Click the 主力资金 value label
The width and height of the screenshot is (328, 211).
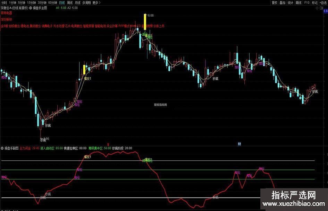click(x=30, y=148)
